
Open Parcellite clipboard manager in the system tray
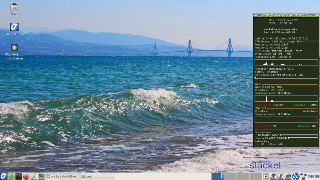pos(265,176)
